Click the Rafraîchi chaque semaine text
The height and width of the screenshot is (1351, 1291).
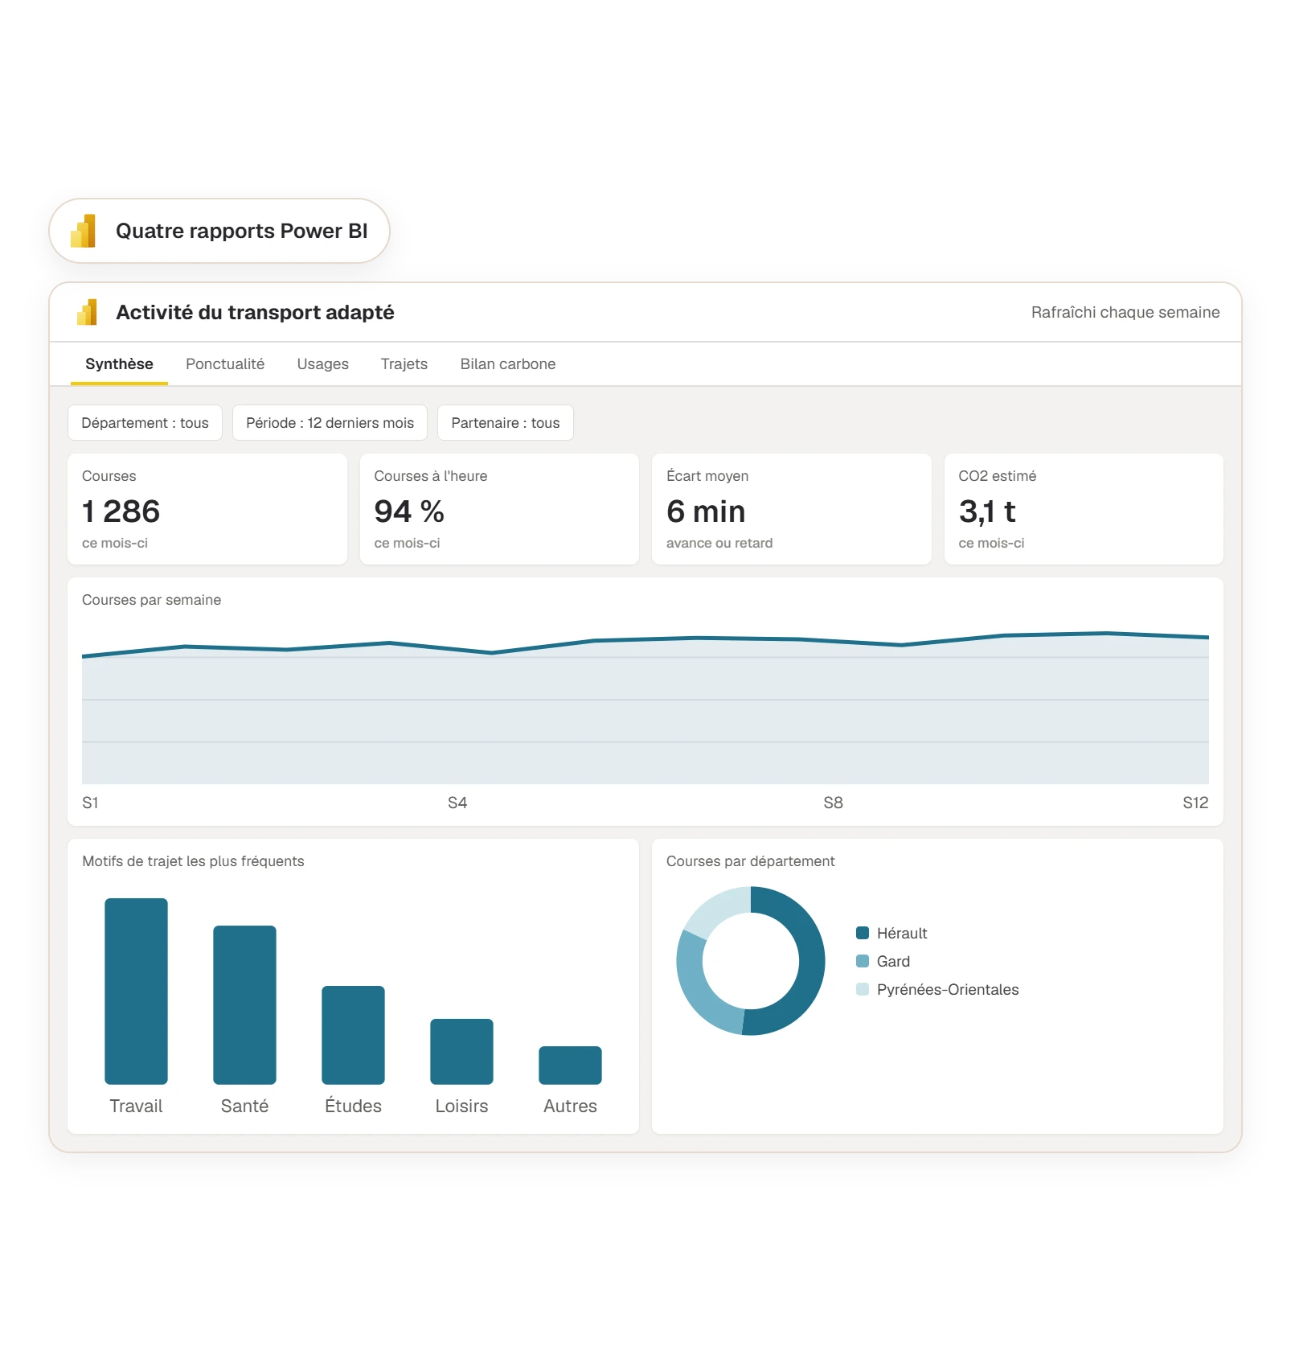(1125, 312)
